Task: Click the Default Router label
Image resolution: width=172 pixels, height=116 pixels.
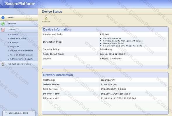Action: click(x=51, y=84)
